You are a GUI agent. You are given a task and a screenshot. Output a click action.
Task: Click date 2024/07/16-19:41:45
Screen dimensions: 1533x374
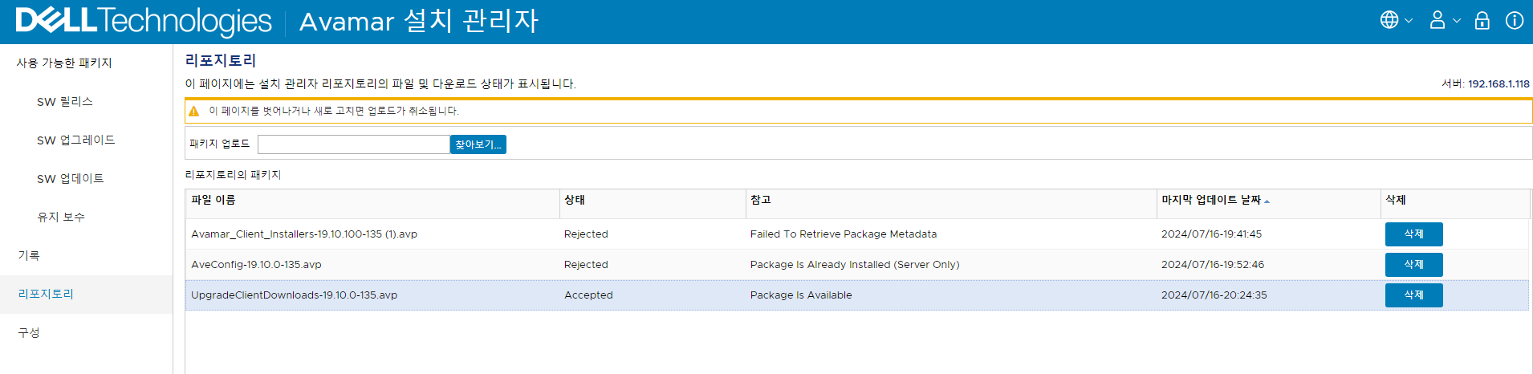click(x=1211, y=234)
